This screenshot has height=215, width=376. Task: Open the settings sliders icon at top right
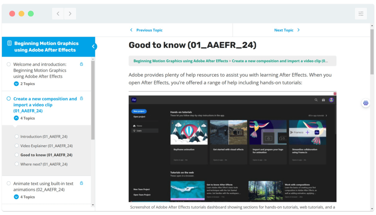(x=361, y=14)
